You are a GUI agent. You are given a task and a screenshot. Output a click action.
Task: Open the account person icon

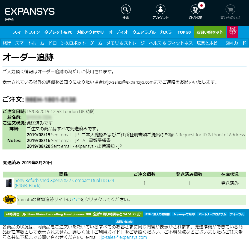[x=160, y=9]
